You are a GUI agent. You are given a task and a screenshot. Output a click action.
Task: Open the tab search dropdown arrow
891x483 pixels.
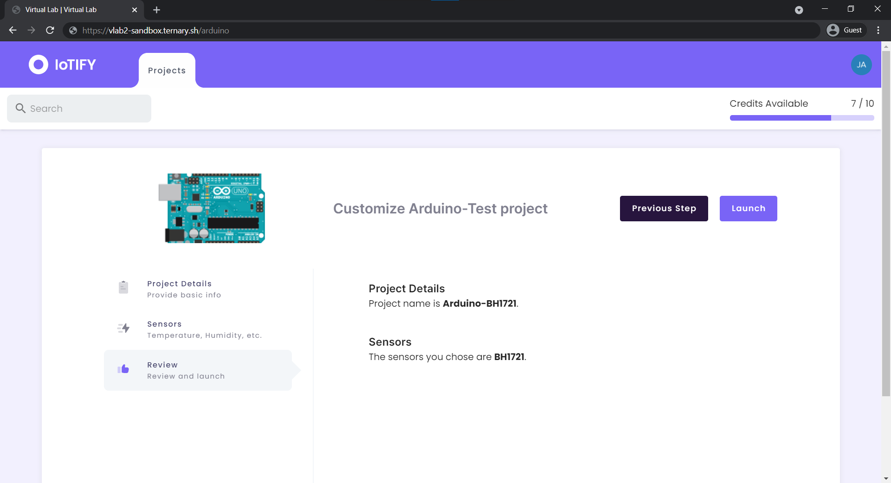click(799, 10)
